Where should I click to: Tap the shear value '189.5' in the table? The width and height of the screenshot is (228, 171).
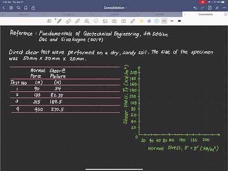(x=56, y=102)
